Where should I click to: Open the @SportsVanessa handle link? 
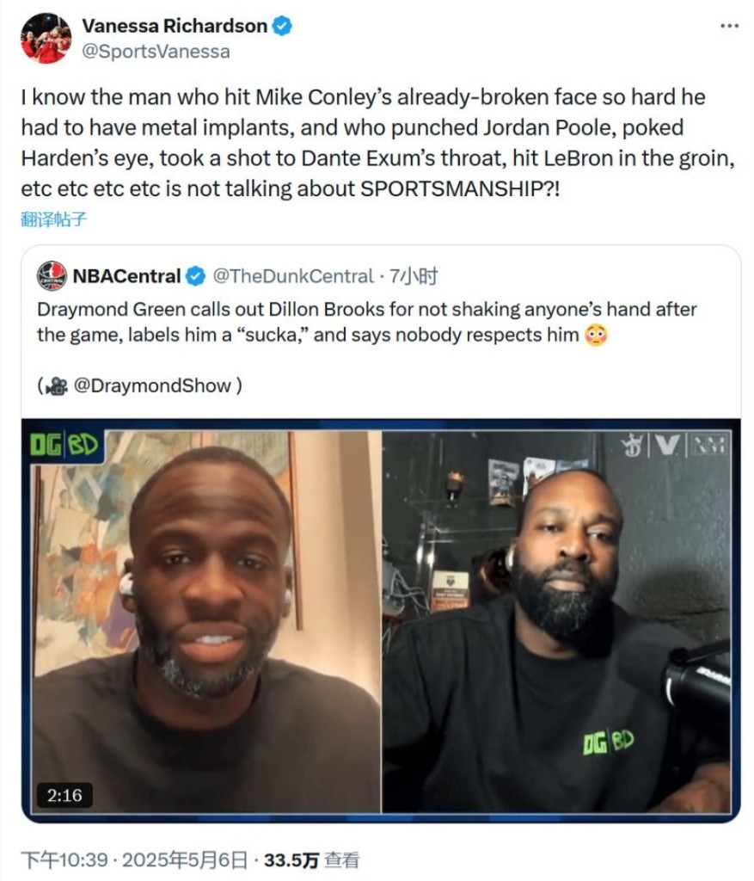(156, 52)
